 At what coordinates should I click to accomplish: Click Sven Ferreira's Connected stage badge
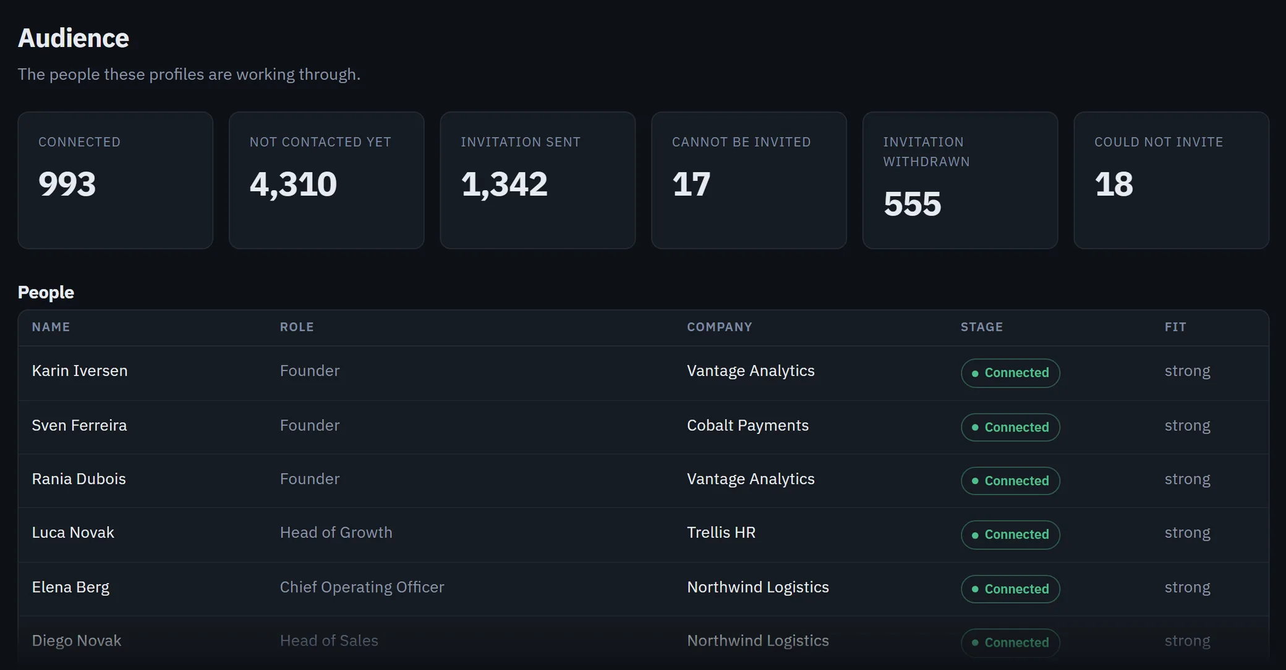(x=1010, y=427)
